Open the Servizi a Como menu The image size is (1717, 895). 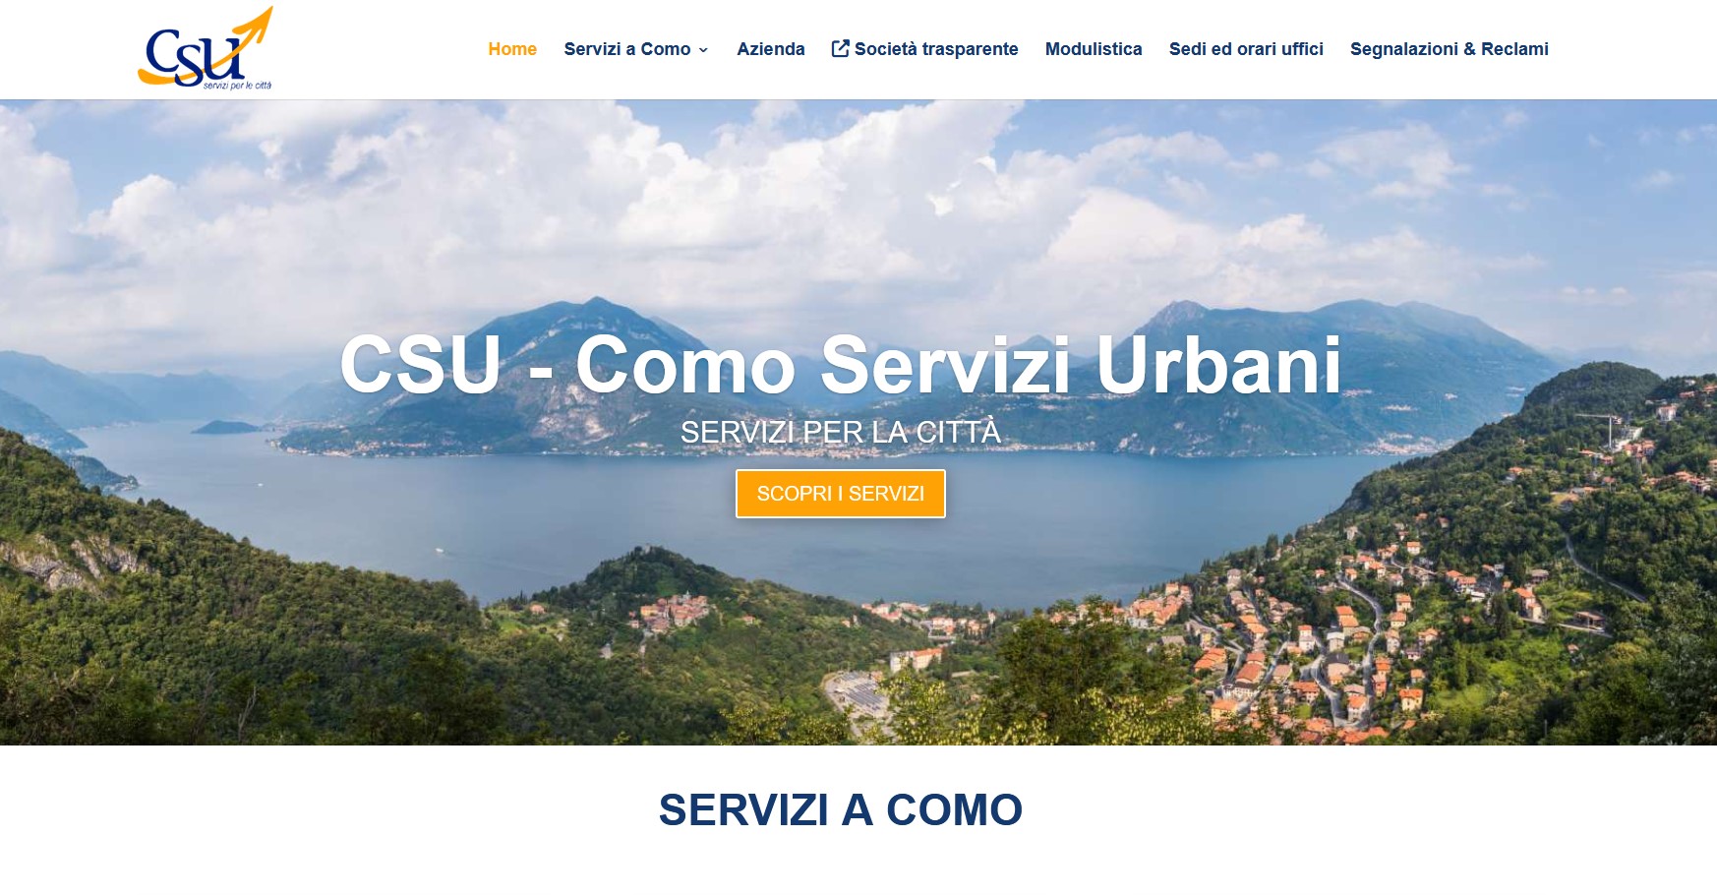627,49
